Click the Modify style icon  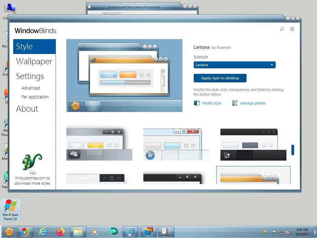[196, 103]
